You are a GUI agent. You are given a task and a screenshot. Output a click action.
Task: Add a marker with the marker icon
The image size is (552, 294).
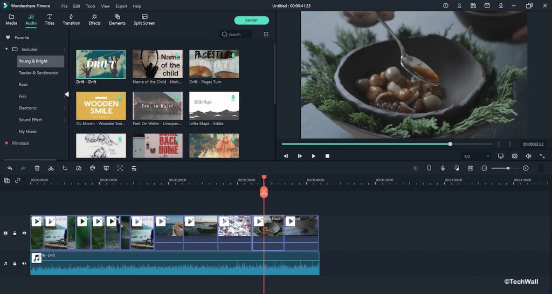[x=429, y=168]
